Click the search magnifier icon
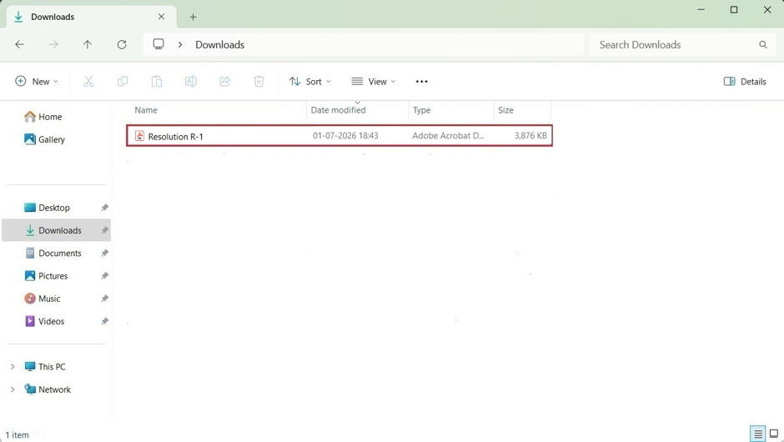The height and width of the screenshot is (442, 784). tap(763, 44)
